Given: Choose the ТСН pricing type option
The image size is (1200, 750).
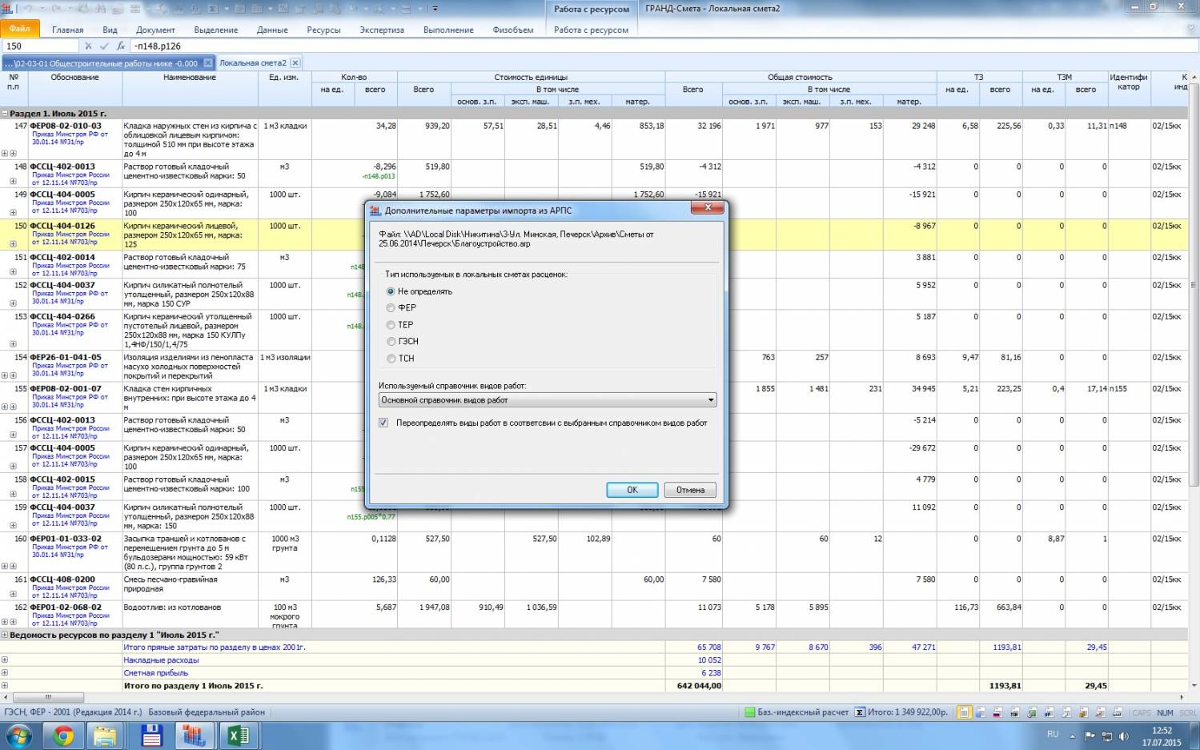Looking at the screenshot, I should coord(391,359).
